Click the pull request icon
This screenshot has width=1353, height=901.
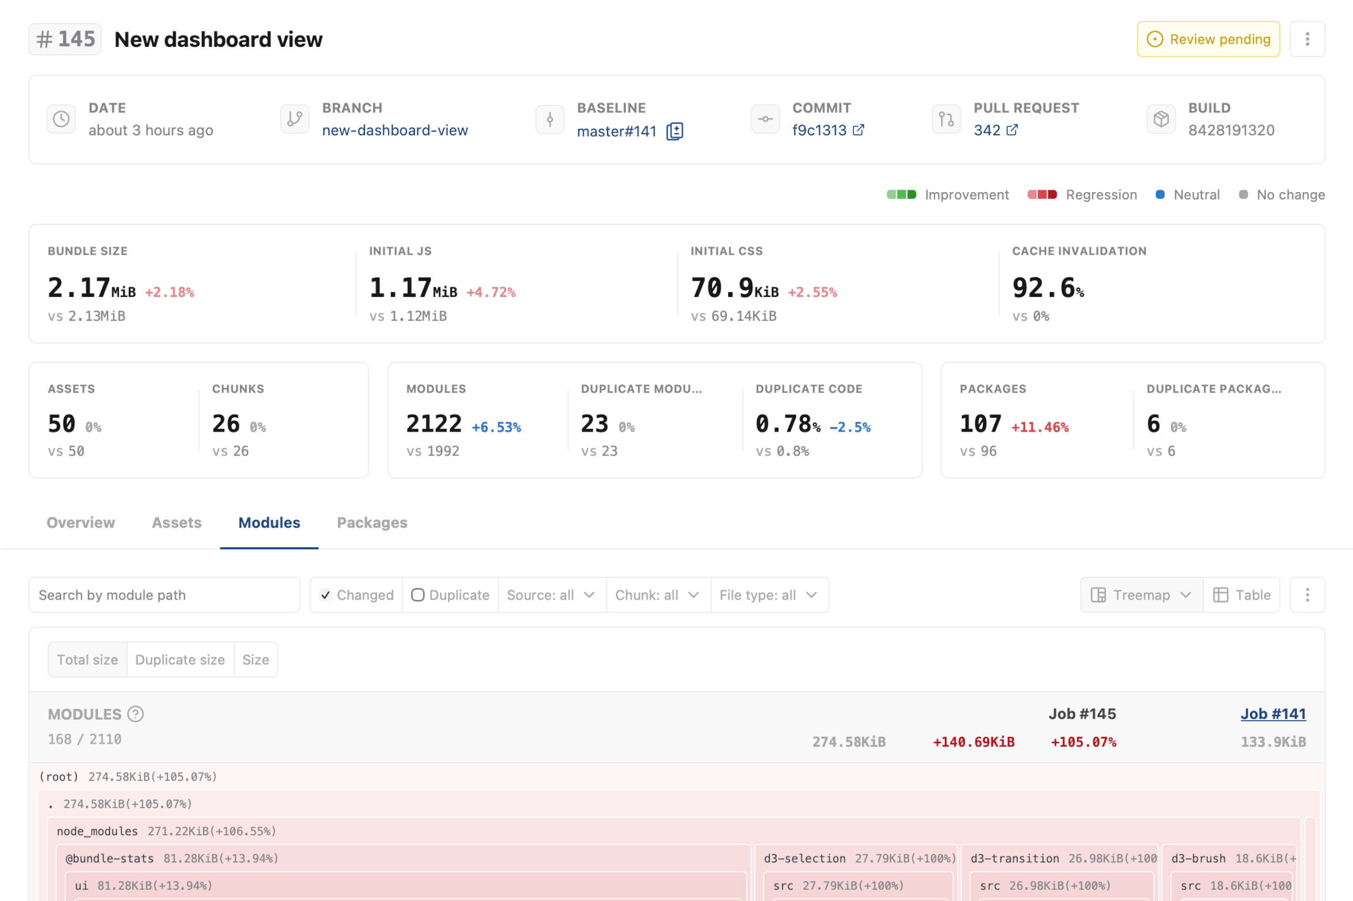(x=946, y=119)
